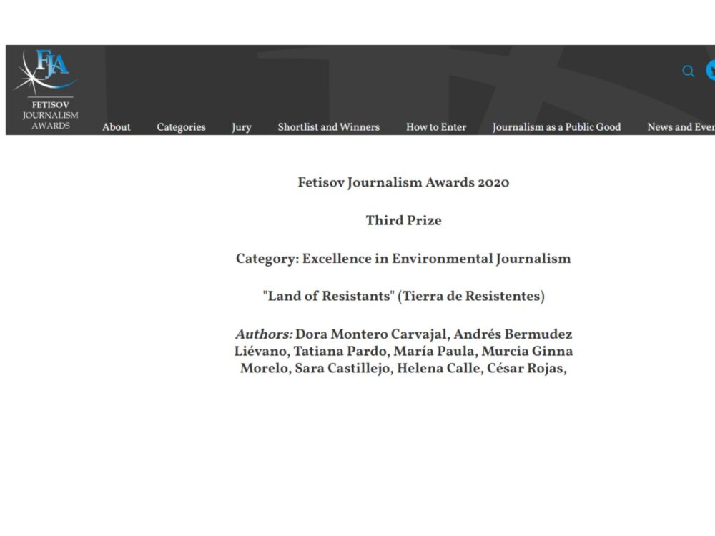The image size is (715, 536).
Task: Click the Excellence in Environmental Journalism category line
Action: (403, 259)
